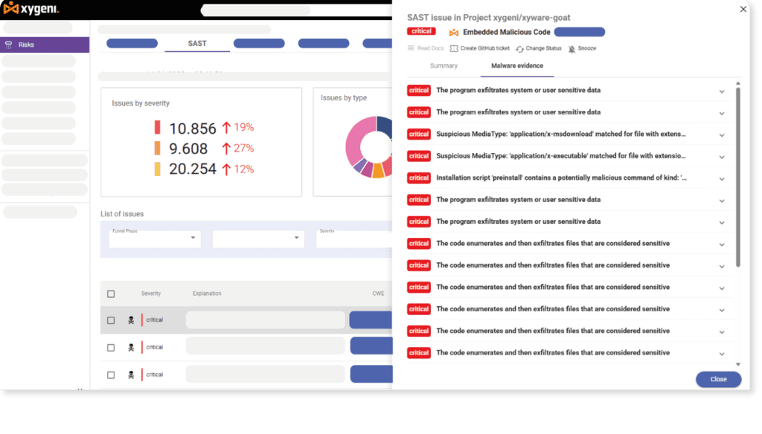The height and width of the screenshot is (434, 762).
Task: Click the malware evidence list scrollbar
Action: [x=737, y=178]
